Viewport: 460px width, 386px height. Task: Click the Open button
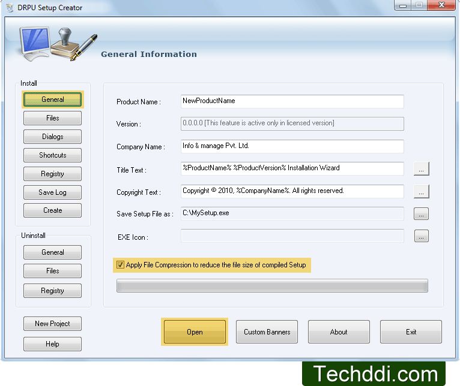click(x=195, y=332)
